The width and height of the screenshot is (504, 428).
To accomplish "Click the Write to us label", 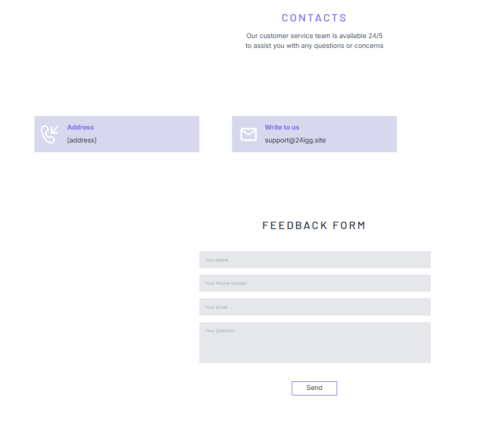I will [x=282, y=127].
